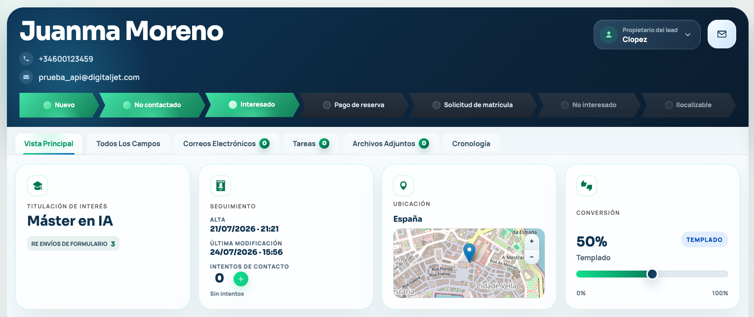Click the modification date 24/07/2026 · 15:56
This screenshot has height=317, width=754.
click(246, 252)
